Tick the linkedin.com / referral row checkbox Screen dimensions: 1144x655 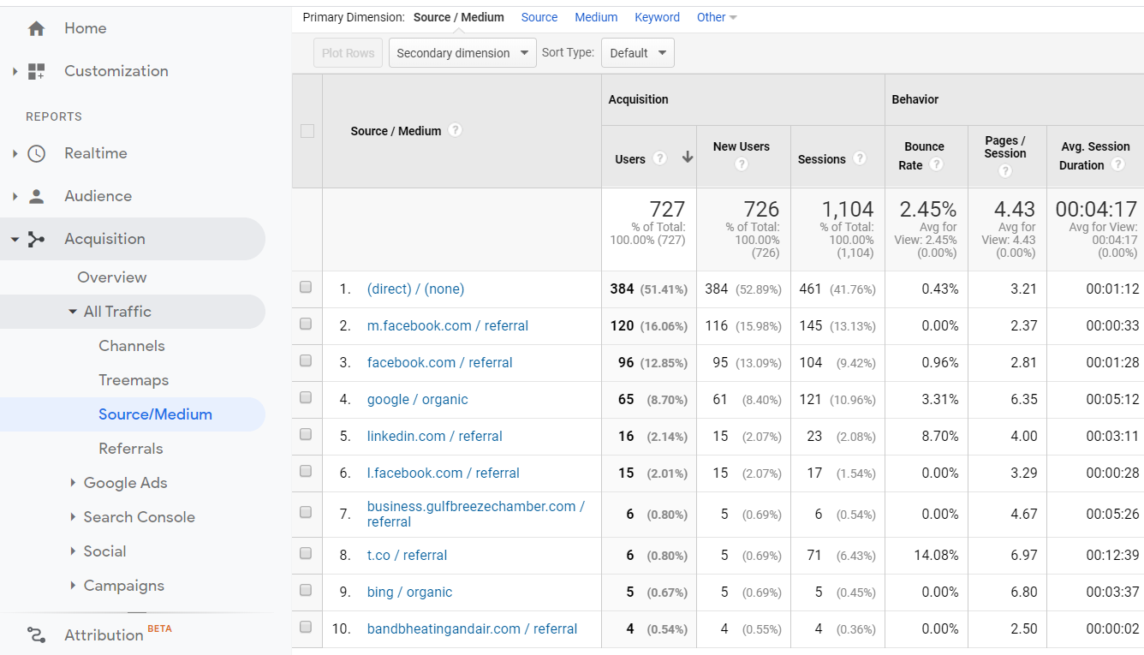[306, 435]
